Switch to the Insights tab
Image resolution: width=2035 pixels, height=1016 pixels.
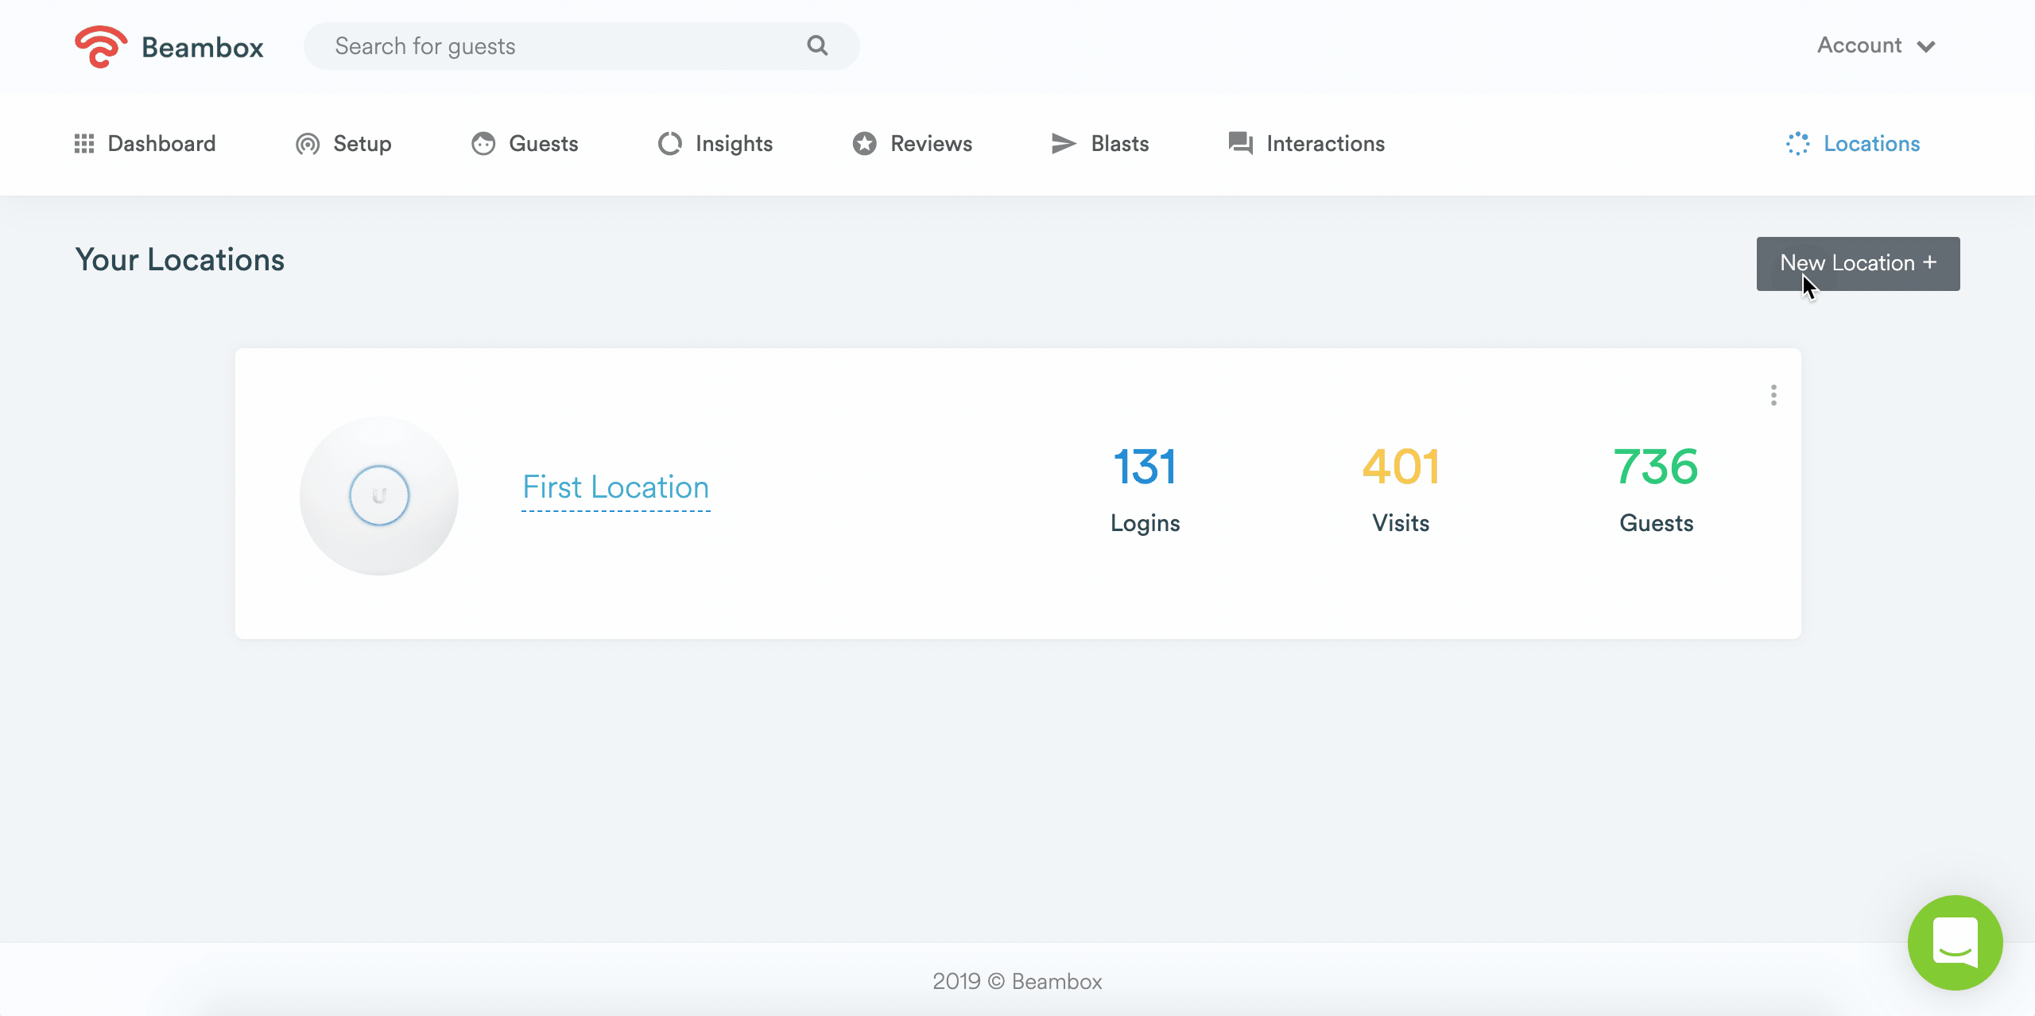tap(734, 144)
